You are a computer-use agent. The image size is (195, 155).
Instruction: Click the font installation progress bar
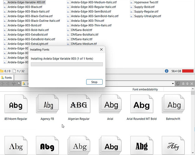(x=67, y=64)
